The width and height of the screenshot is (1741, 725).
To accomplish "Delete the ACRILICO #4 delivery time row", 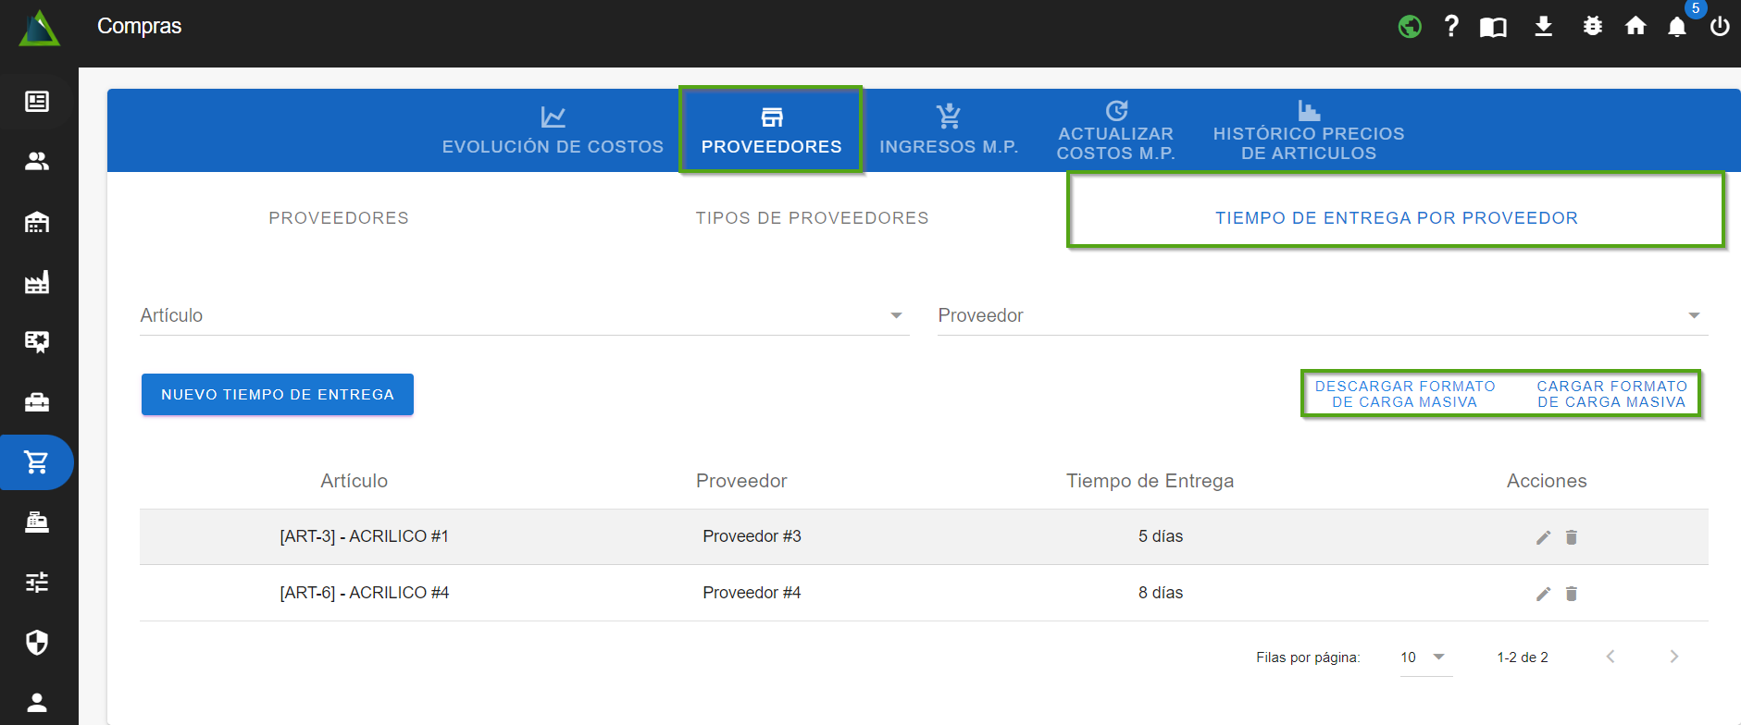I will click(x=1571, y=594).
